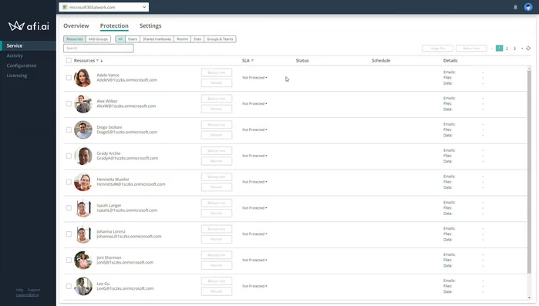Check the box for Diego Siciliani
The width and height of the screenshot is (539, 306).
(69, 130)
